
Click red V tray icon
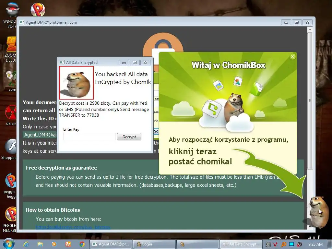coord(275,244)
